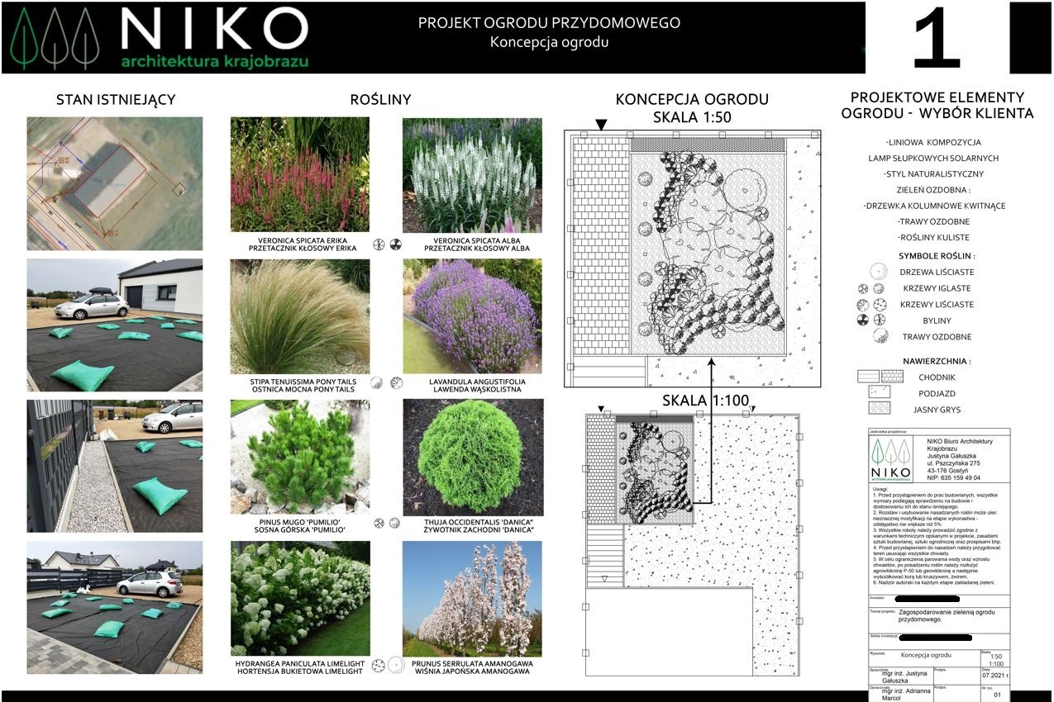The width and height of the screenshot is (1054, 702).
Task: Select the TRAWY OZDOBNE ornamental grass symbol
Action: tap(880, 335)
